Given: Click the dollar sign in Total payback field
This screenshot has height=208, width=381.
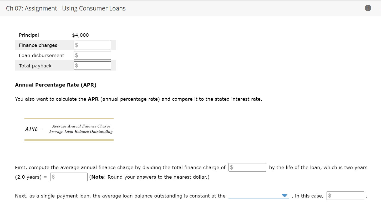Looking at the screenshot, I should (76, 65).
